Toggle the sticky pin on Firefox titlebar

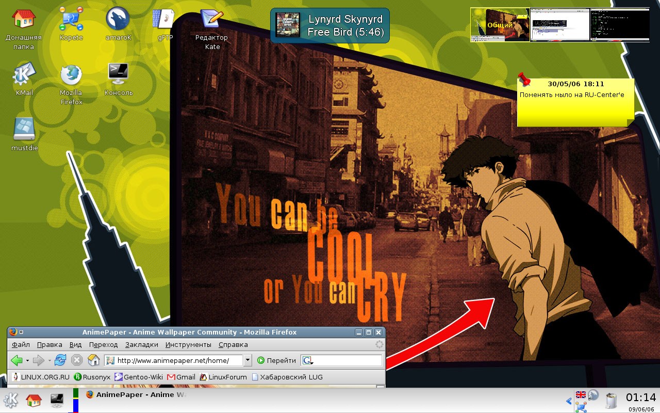[x=22, y=332]
